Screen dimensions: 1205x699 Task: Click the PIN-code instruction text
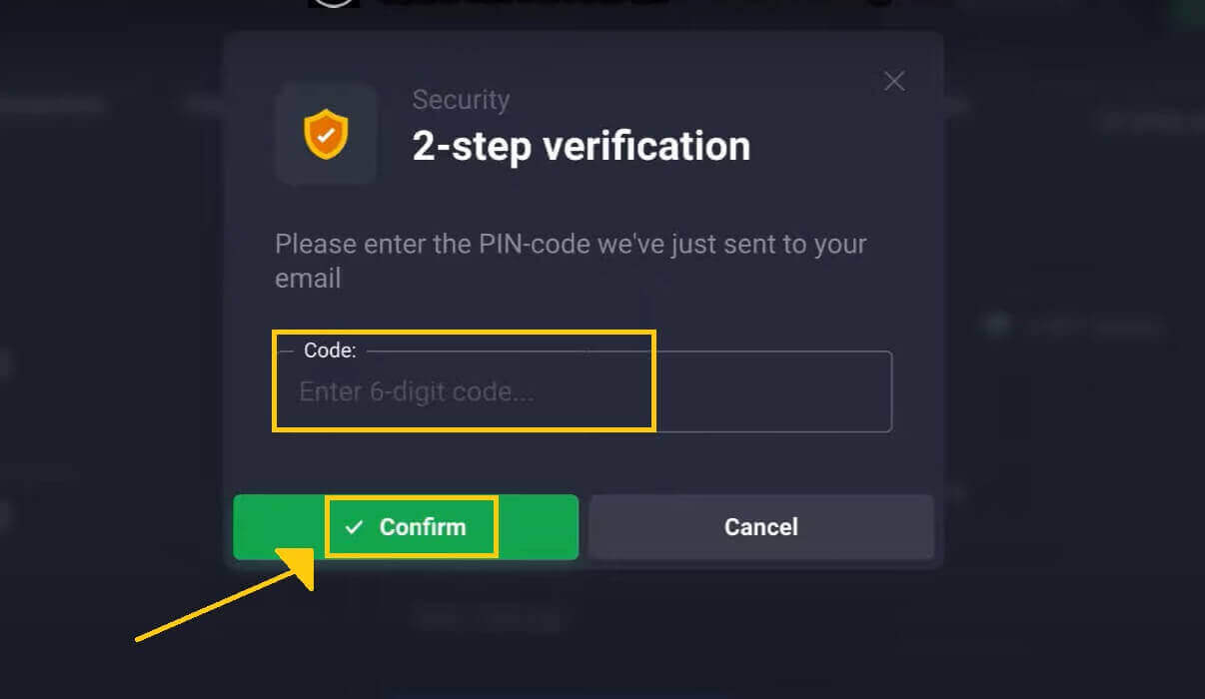click(x=570, y=245)
